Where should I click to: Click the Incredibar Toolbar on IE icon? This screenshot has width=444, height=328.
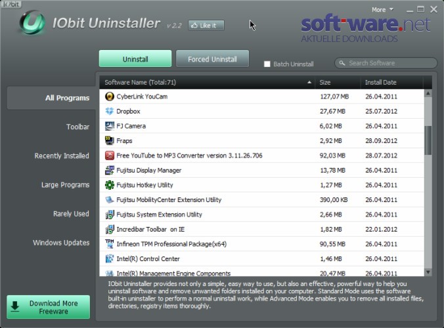(109, 229)
